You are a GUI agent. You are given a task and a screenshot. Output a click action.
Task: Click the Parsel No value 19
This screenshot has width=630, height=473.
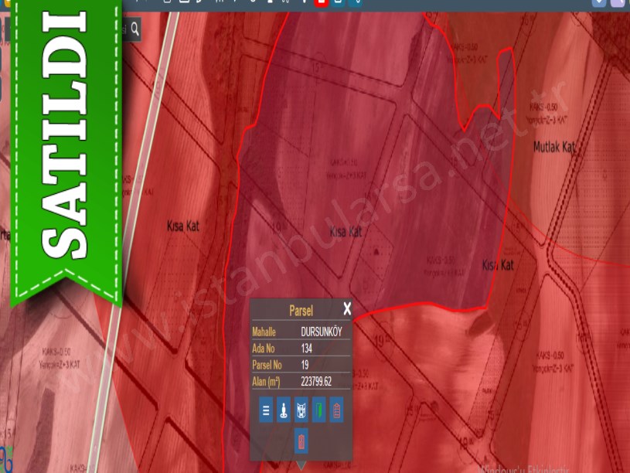305,365
